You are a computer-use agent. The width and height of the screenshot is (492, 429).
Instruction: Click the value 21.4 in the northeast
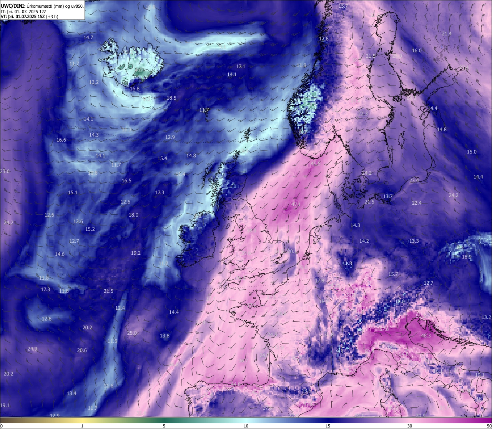coord(446,34)
